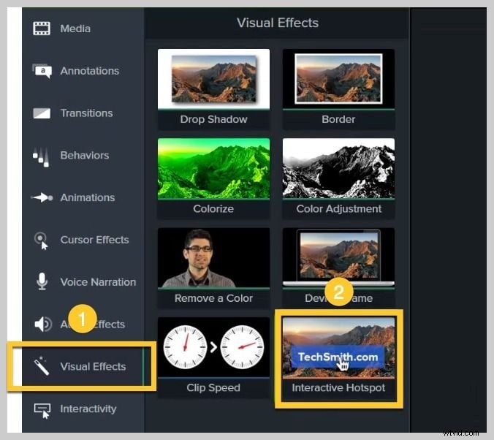Select the Visual Effects tab label
The image size is (494, 440).
click(93, 367)
